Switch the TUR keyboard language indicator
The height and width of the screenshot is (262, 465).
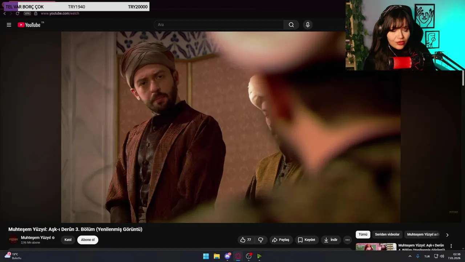(427, 256)
